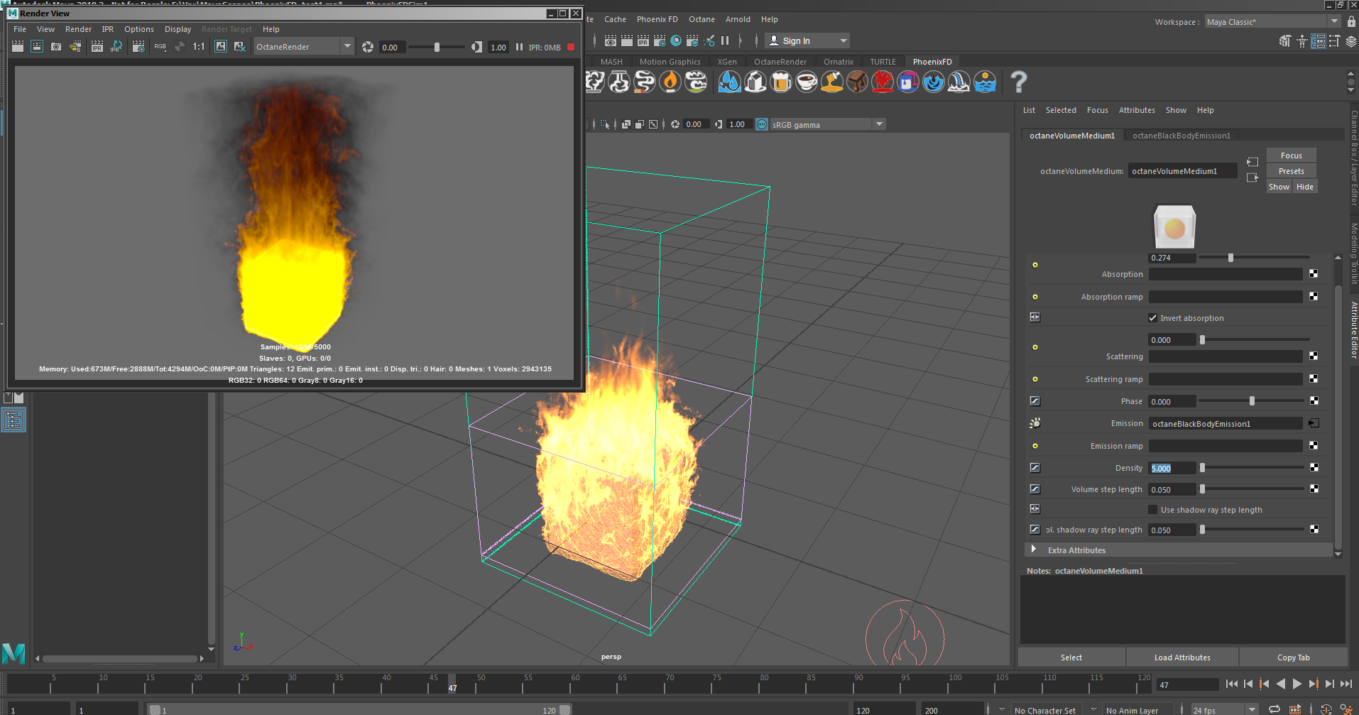The image size is (1359, 715).
Task: Click the PhoenixFD help question mark icon
Action: click(1018, 82)
